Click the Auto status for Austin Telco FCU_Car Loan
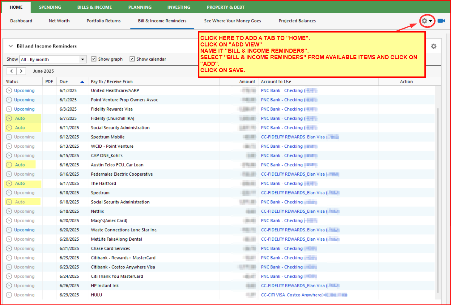The width and height of the screenshot is (451, 305). point(20,165)
